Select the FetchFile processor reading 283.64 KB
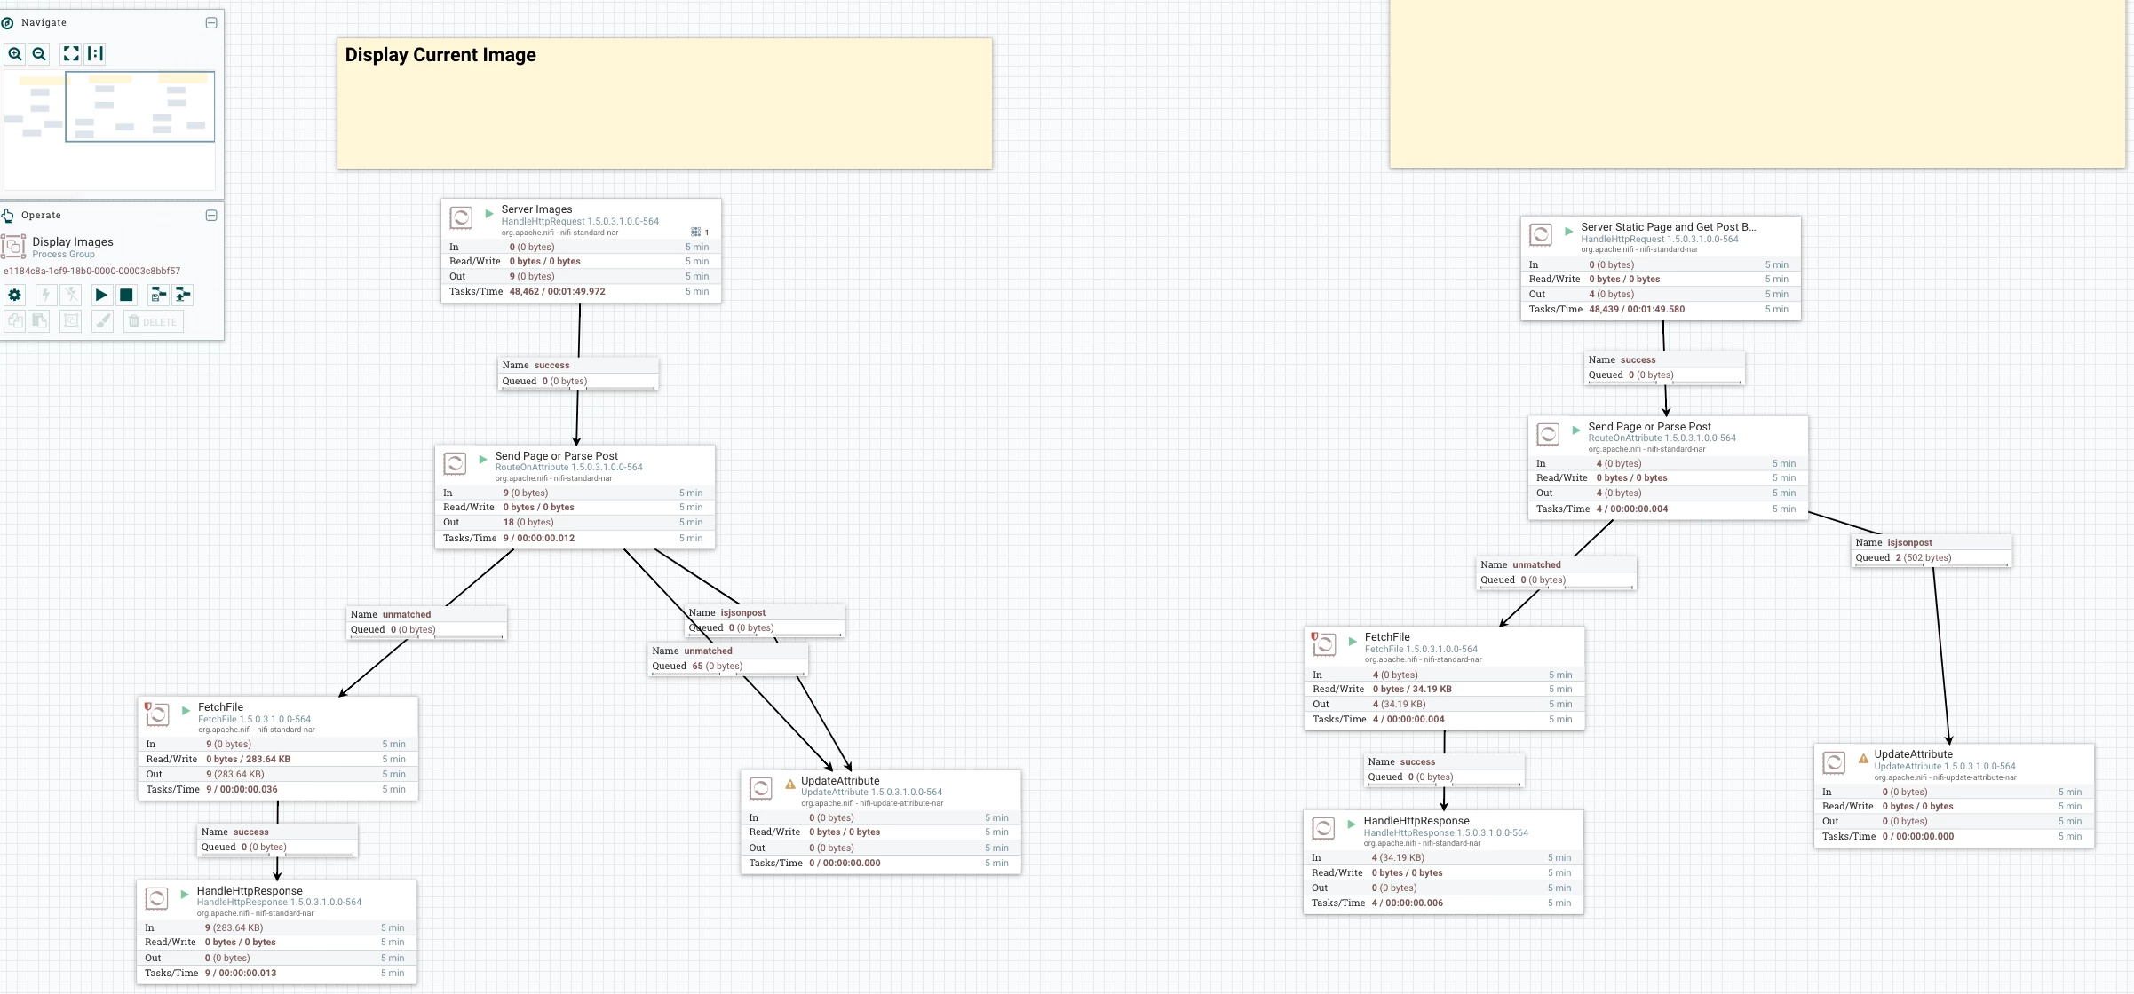Screen dimensions: 2134x994 [x=278, y=748]
